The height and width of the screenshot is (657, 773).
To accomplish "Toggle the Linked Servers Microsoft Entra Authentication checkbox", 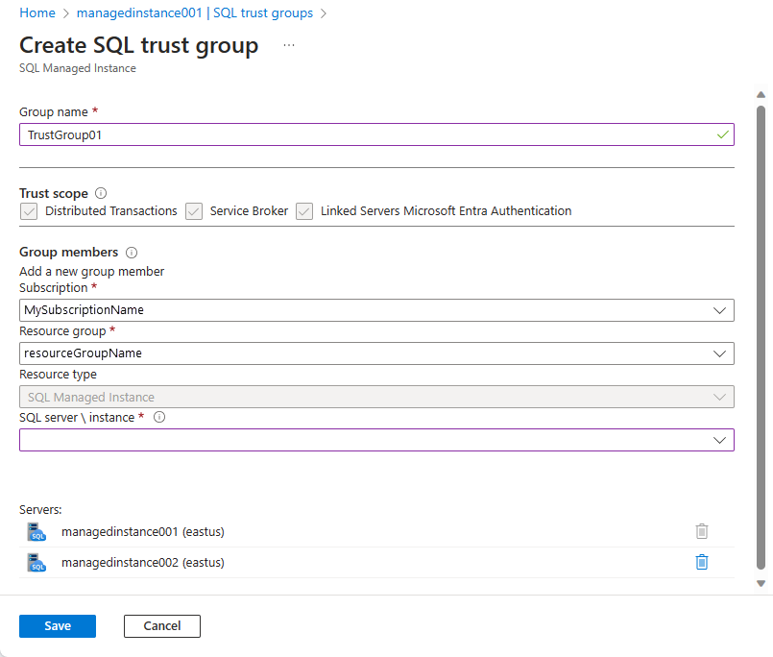I will pos(304,210).
